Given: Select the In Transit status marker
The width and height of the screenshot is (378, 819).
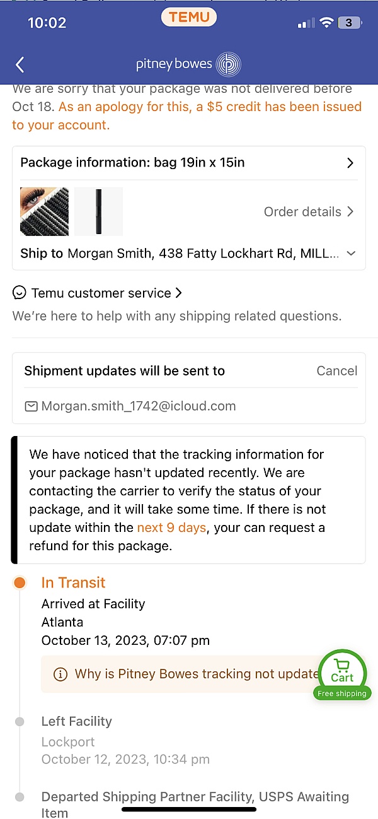Looking at the screenshot, I should pyautogui.click(x=20, y=583).
